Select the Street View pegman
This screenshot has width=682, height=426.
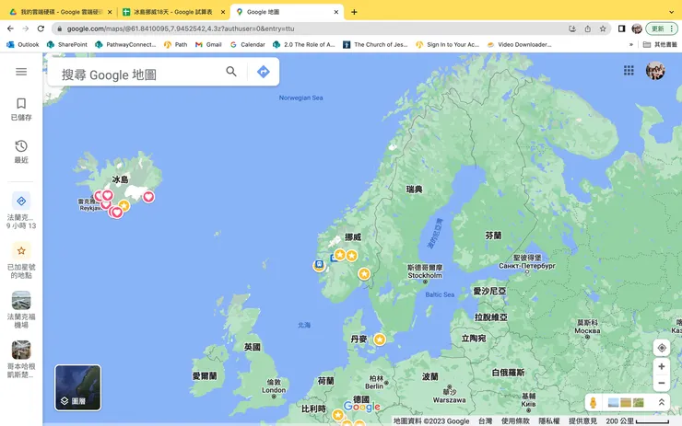tap(593, 403)
